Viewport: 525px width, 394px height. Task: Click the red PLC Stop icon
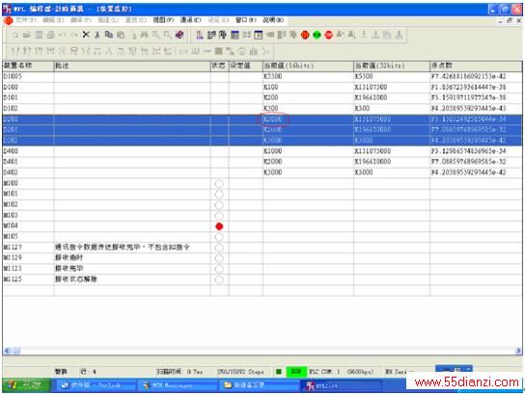pyautogui.click(x=328, y=35)
